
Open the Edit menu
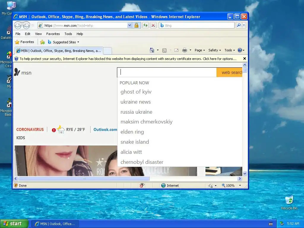pos(28,34)
